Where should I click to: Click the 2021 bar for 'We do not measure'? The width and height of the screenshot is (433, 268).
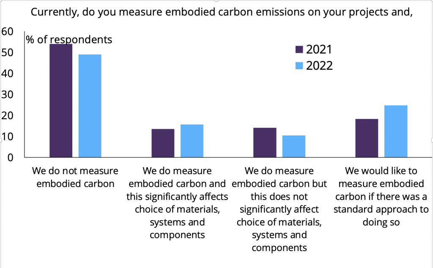pyautogui.click(x=61, y=100)
